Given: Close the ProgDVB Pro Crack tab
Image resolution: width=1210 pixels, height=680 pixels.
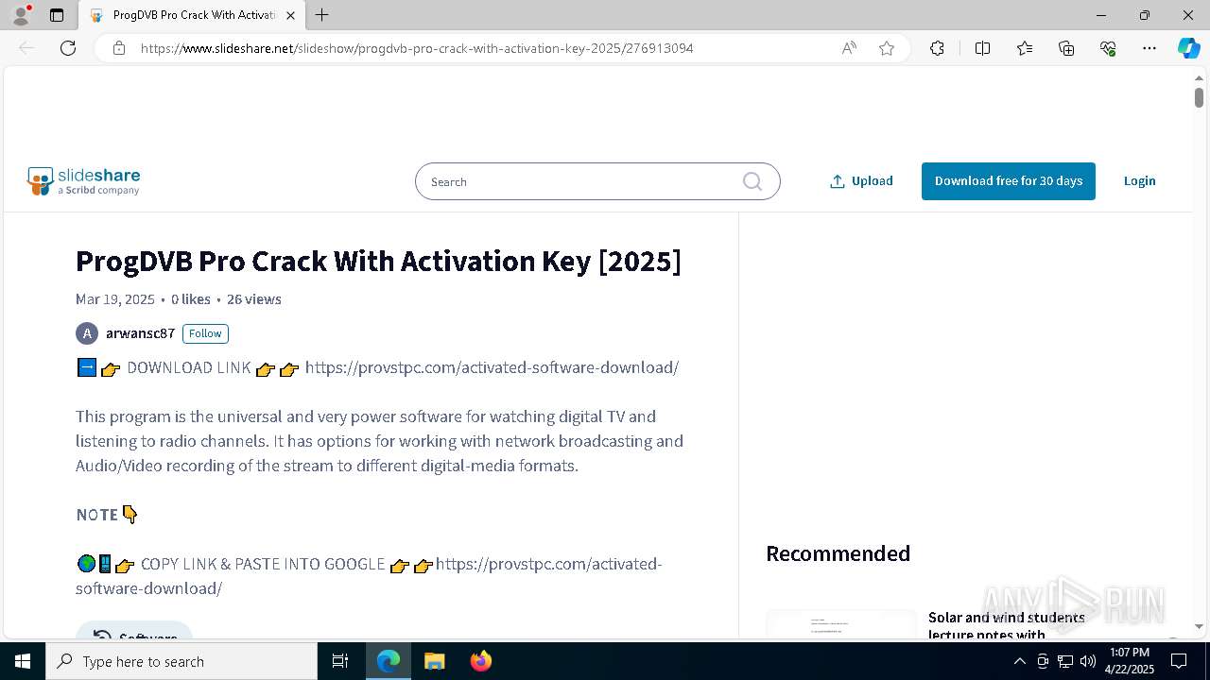Looking at the screenshot, I should 290,15.
